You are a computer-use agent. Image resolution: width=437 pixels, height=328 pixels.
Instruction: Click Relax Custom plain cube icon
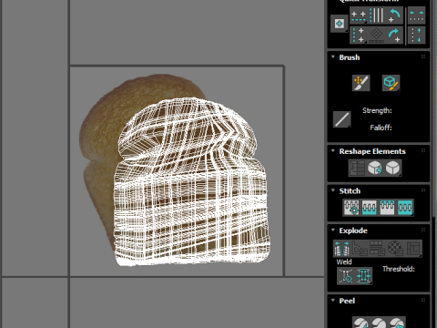tap(393, 168)
